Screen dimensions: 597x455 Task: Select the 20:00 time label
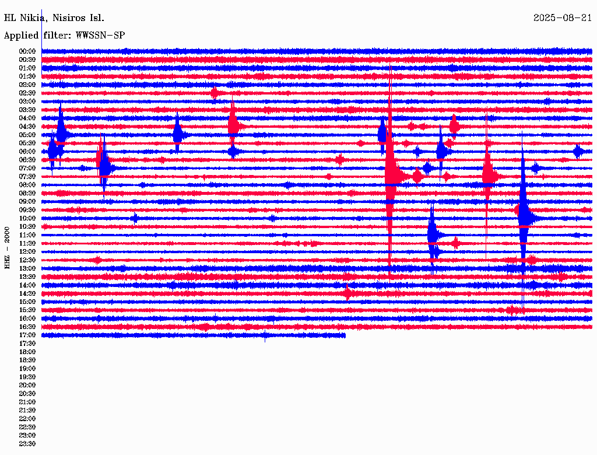pyautogui.click(x=27, y=385)
